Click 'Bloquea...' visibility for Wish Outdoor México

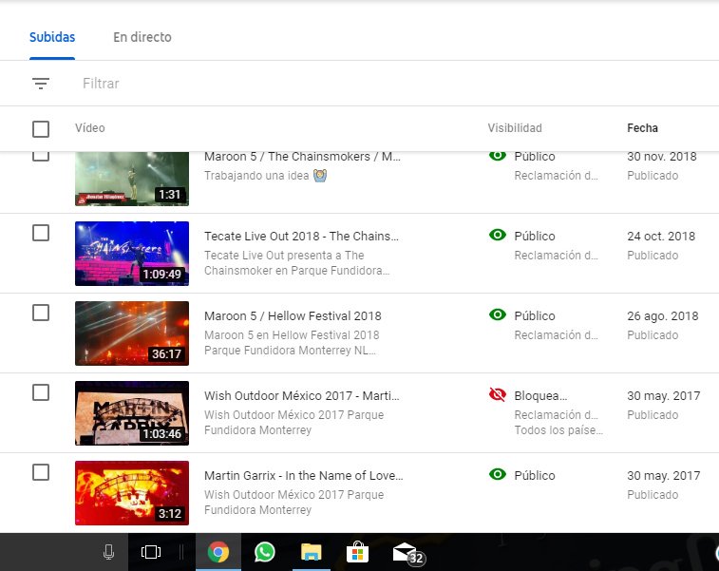point(540,396)
